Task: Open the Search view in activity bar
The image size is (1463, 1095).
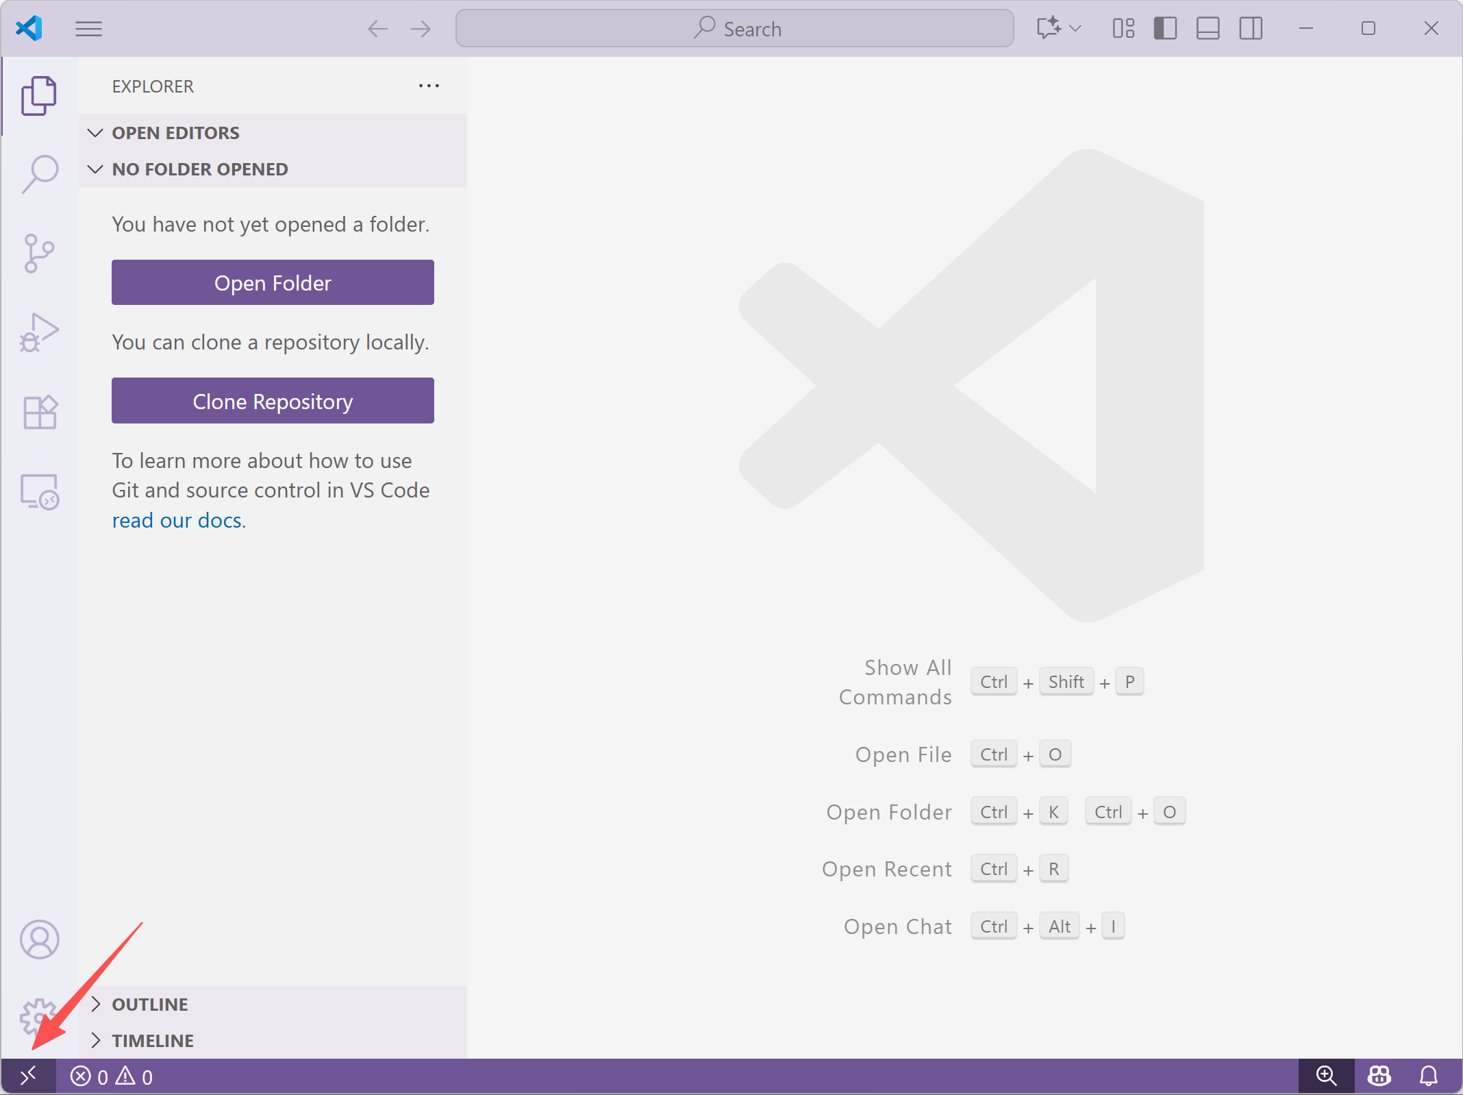Action: (x=39, y=174)
